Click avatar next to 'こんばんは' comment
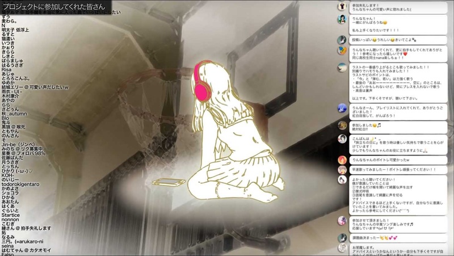Screen dimensions: 454x256 coord(342,139)
